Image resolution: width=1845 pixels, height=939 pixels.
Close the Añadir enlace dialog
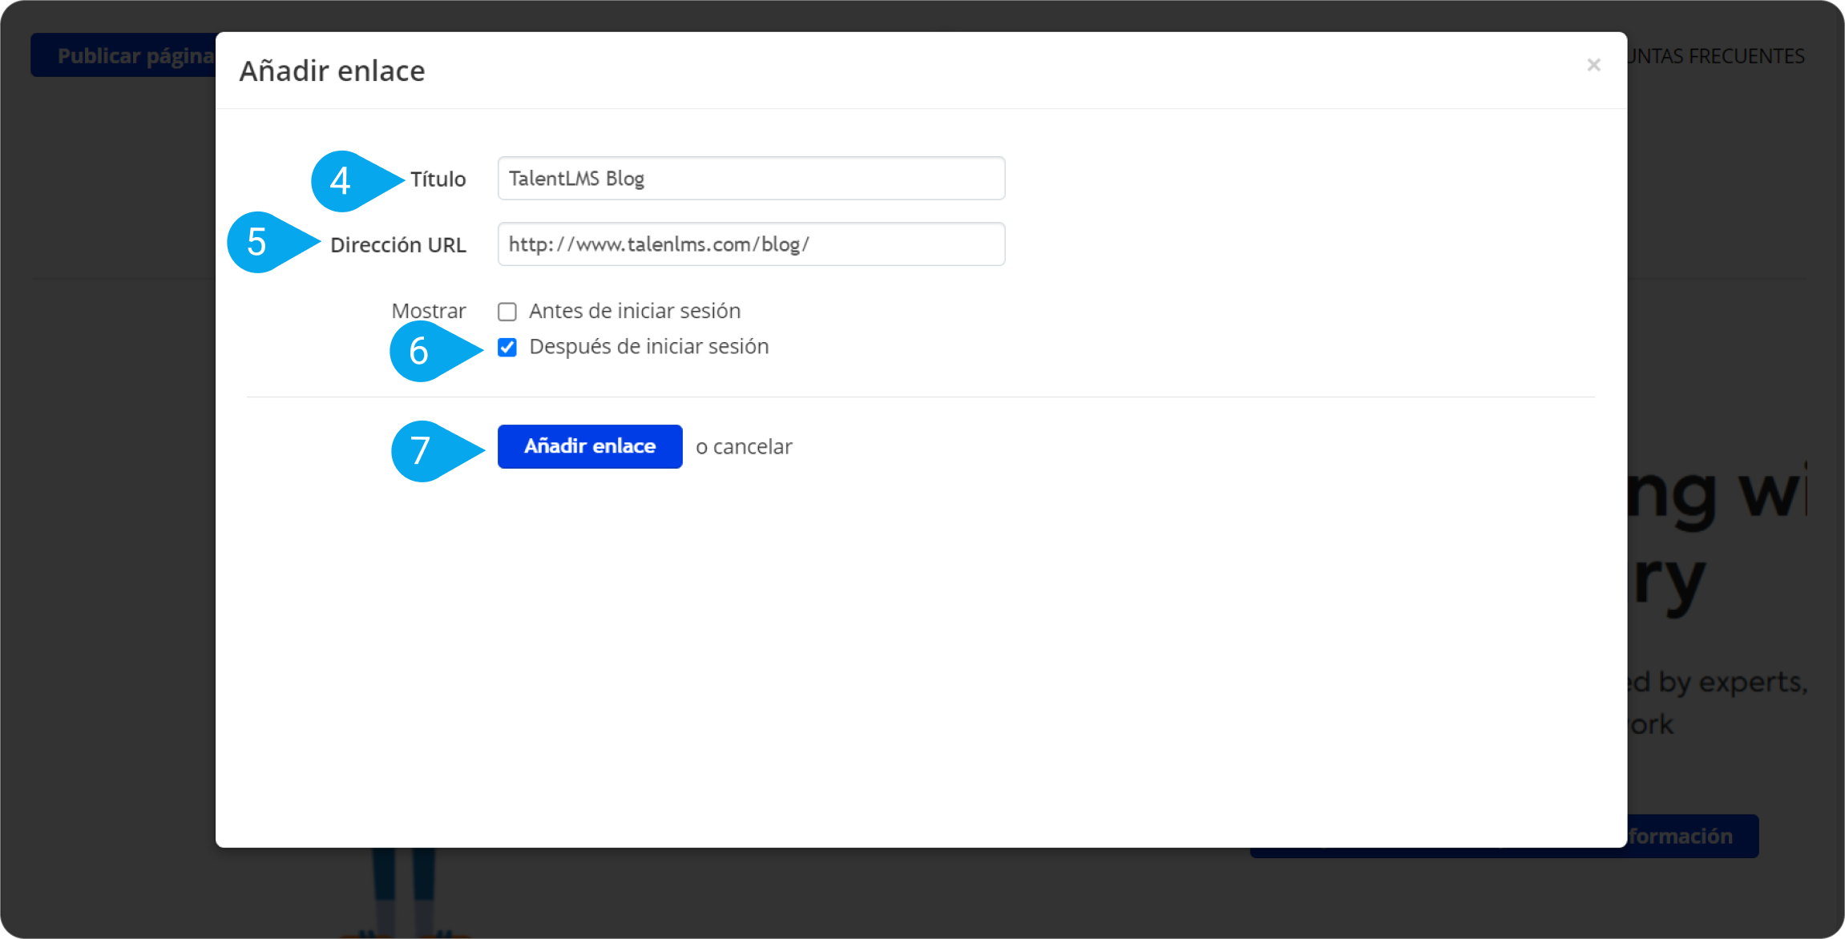1593,65
